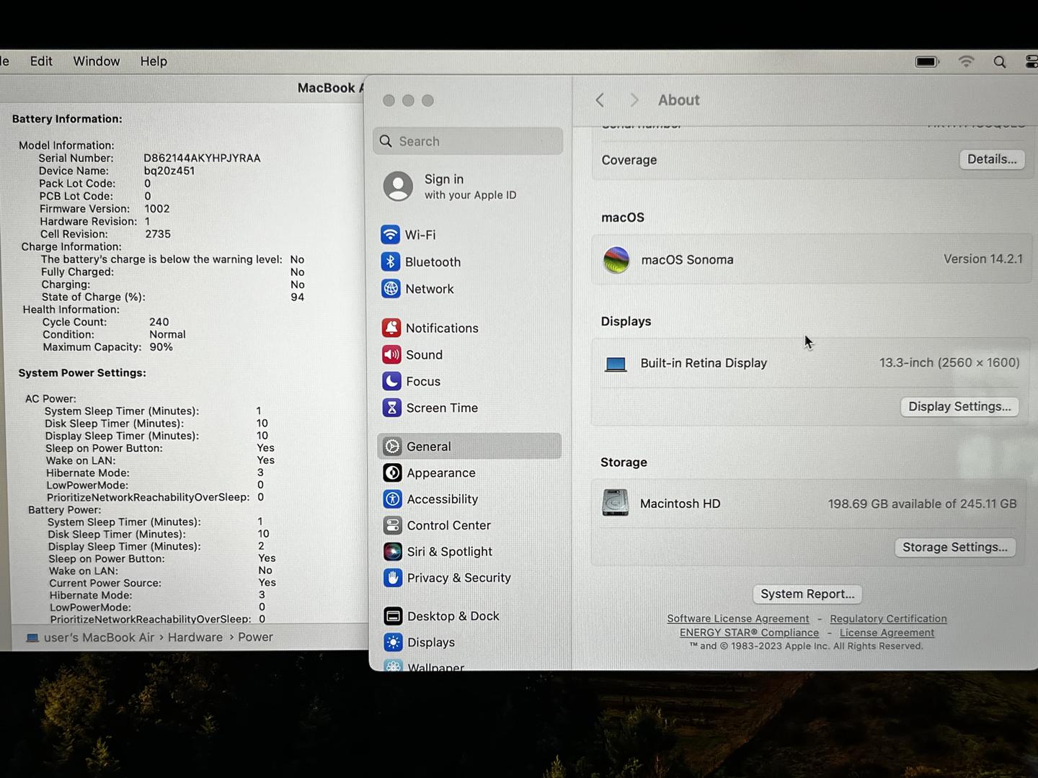Open Storage Settings button

coord(955,547)
